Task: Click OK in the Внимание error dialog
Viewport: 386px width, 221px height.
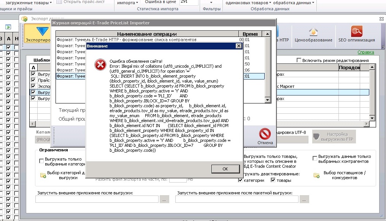Action: [225, 169]
